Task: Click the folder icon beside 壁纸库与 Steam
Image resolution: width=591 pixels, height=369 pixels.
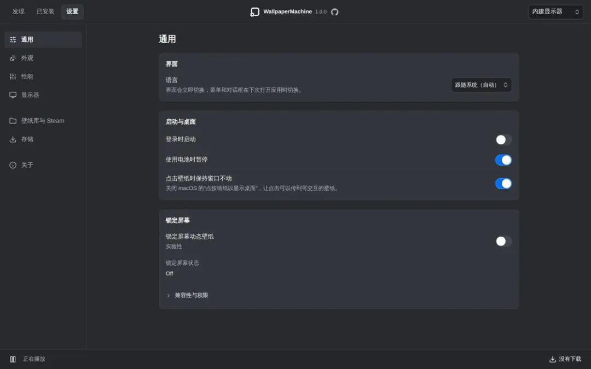Action: pos(13,120)
